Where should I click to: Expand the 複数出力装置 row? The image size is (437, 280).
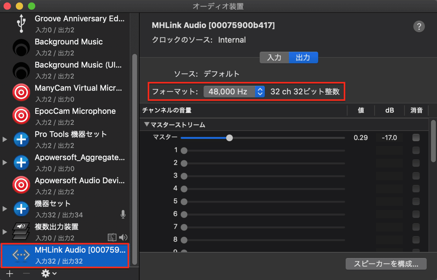tap(5, 232)
